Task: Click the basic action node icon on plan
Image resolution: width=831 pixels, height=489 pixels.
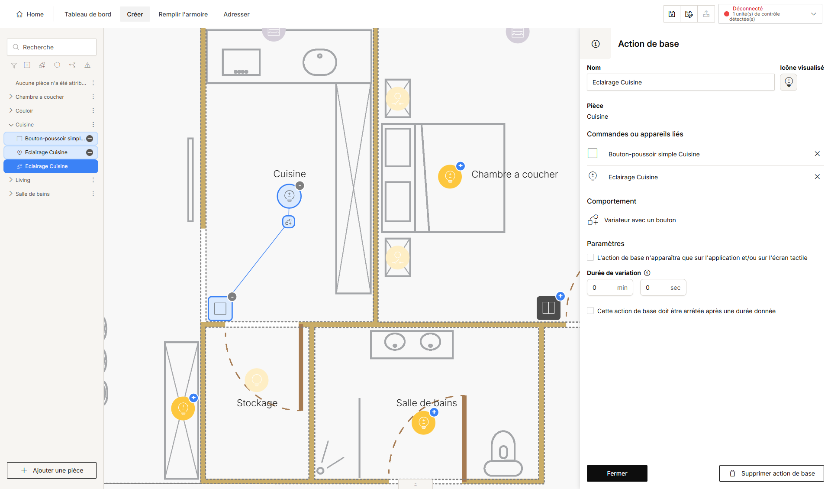Action: 289,222
